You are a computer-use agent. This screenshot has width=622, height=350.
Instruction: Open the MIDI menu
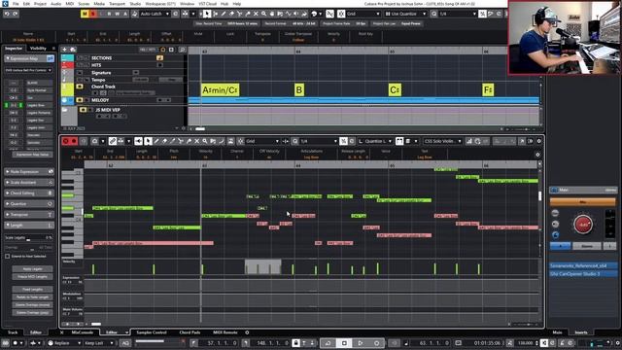[x=69, y=4]
